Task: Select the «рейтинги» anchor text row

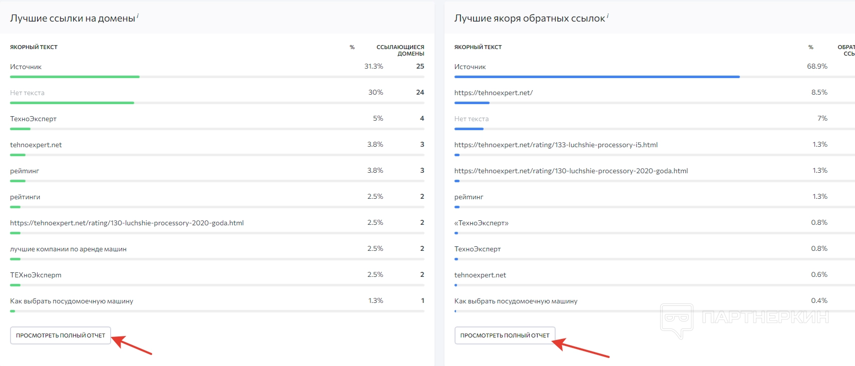Action: point(25,197)
